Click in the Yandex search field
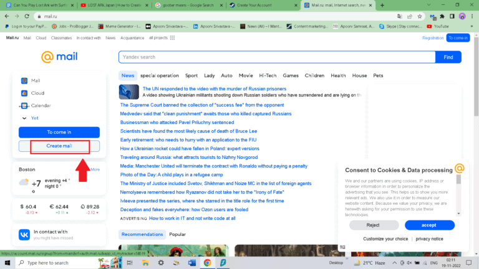The width and height of the screenshot is (479, 269). [277, 57]
